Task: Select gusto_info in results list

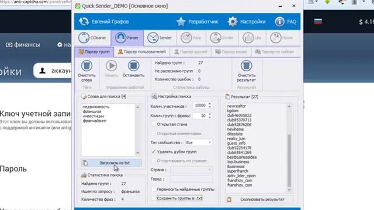Action: 236,143
